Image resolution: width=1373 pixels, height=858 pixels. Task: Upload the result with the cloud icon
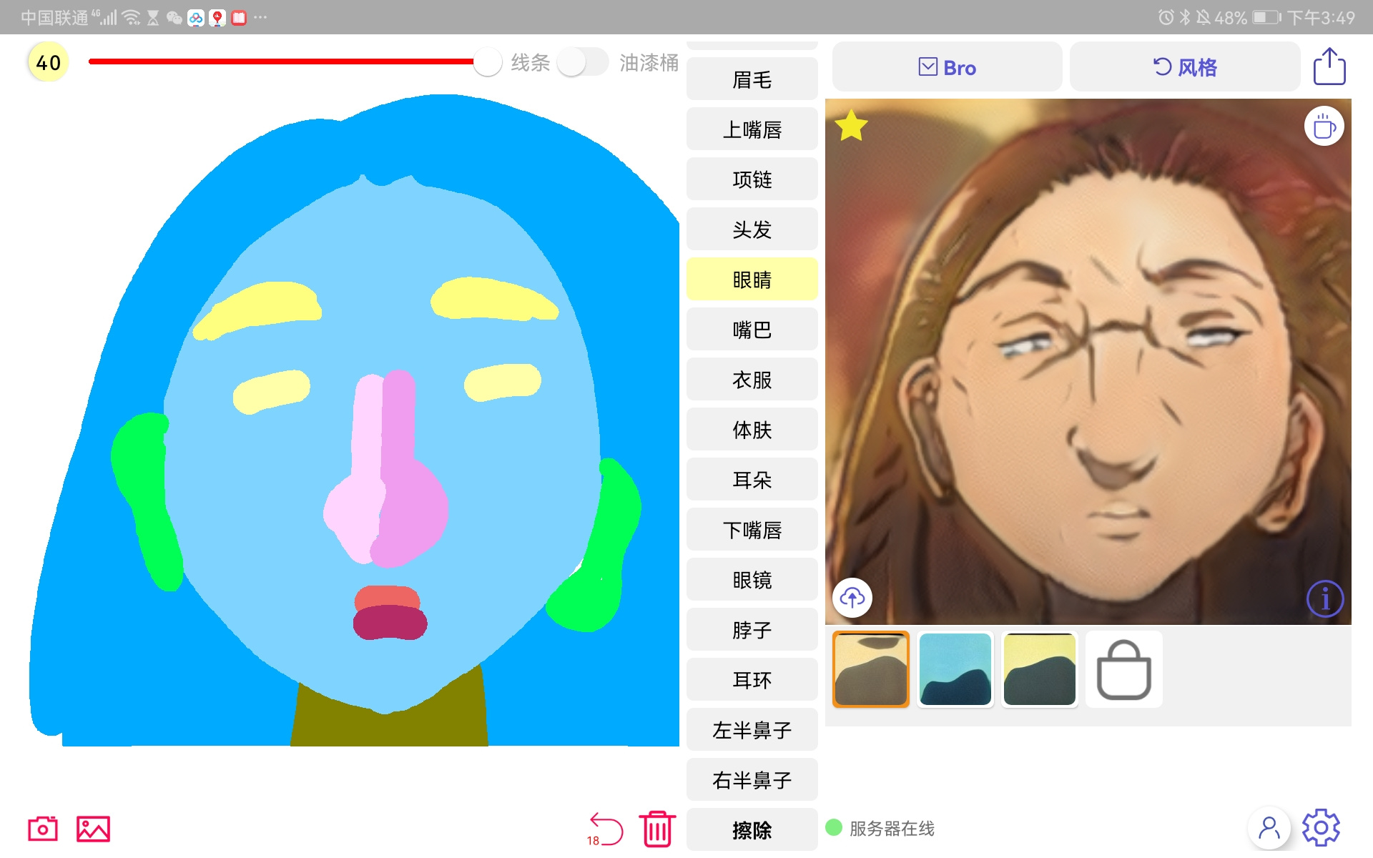pyautogui.click(x=852, y=597)
